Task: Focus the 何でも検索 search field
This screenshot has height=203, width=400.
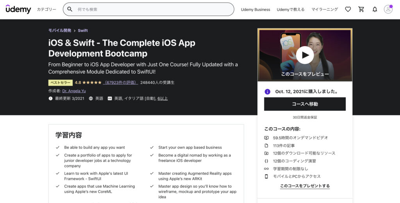Action: 148,9
